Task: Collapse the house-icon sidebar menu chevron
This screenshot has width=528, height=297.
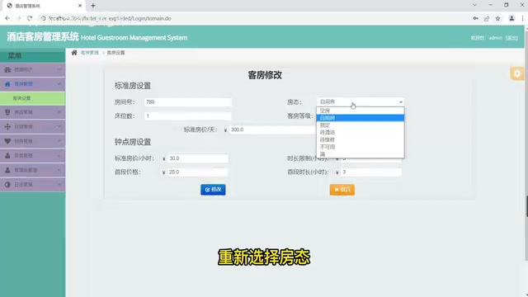Action: pos(59,84)
